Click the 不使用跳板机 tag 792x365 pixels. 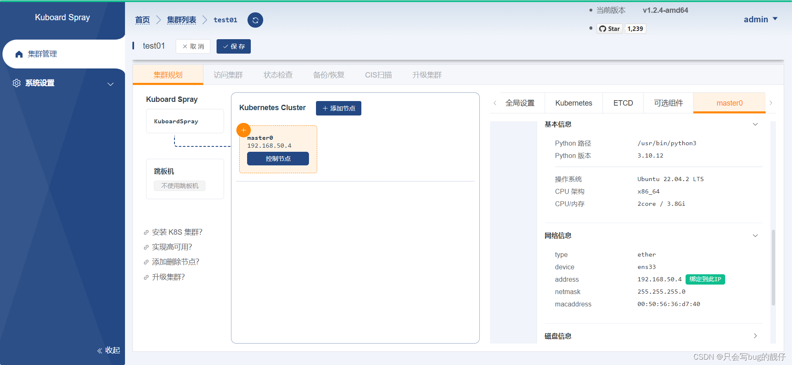pos(179,186)
